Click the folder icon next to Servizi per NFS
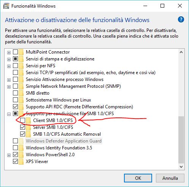The image size is (189, 187). click(21, 66)
